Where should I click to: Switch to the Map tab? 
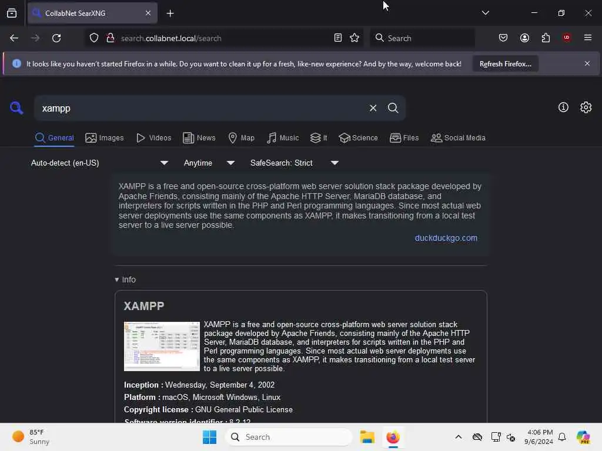241,138
